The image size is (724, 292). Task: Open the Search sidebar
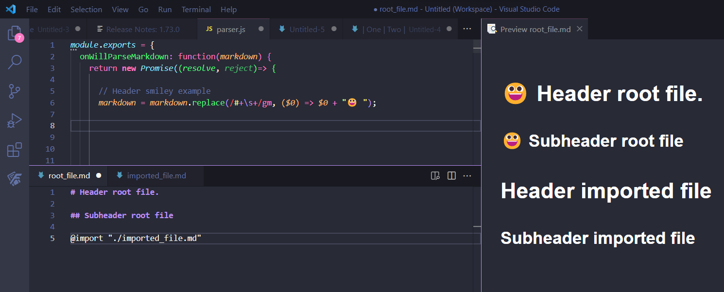pyautogui.click(x=15, y=62)
